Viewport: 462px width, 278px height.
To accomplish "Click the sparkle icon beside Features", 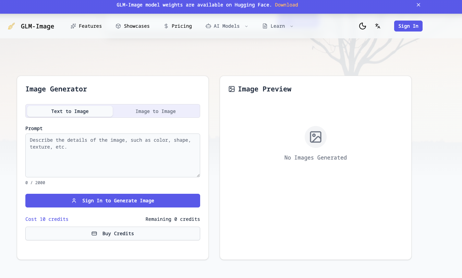I will (73, 26).
